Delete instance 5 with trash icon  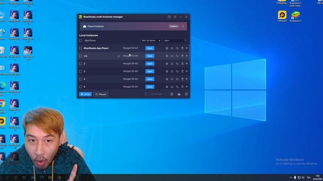click(x=182, y=87)
